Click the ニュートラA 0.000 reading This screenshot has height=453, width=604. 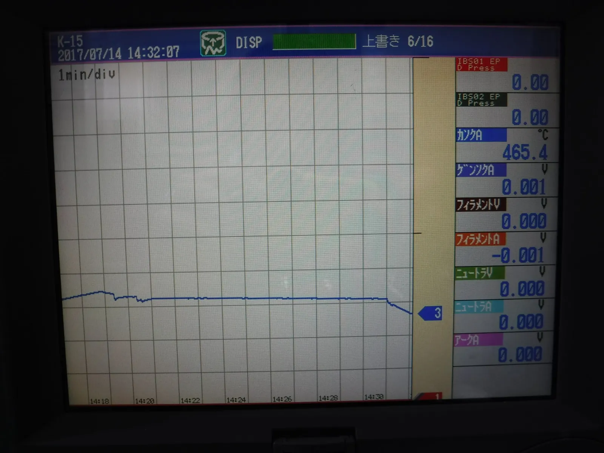[x=521, y=322]
